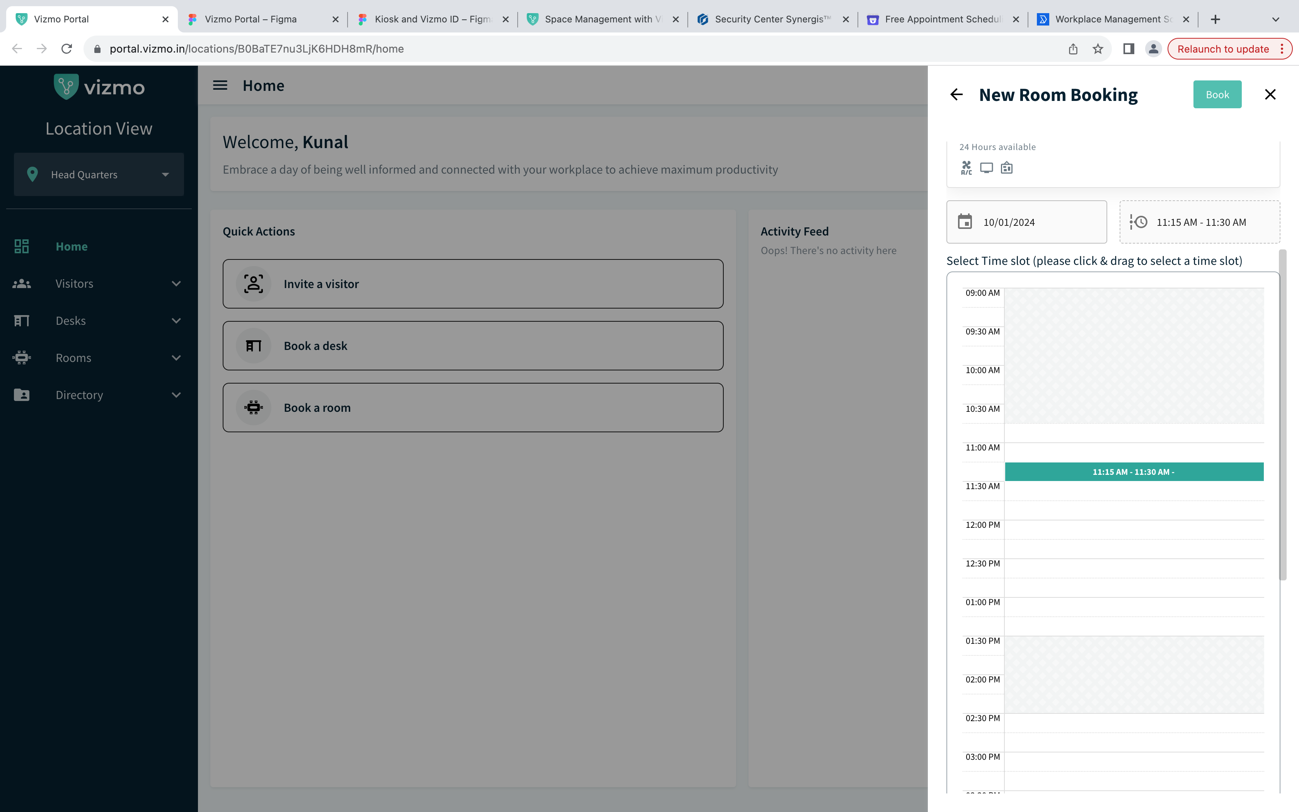Select Home in the sidebar menu
This screenshot has height=812, width=1299.
72,247
